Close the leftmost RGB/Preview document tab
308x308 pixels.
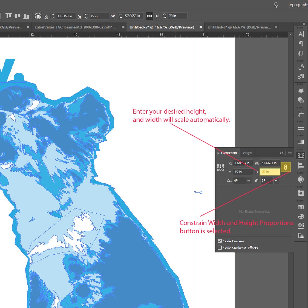pyautogui.click(x=28, y=27)
